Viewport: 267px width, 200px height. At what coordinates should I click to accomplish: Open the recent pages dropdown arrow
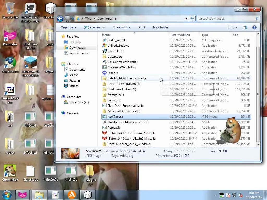[x=72, y=18]
